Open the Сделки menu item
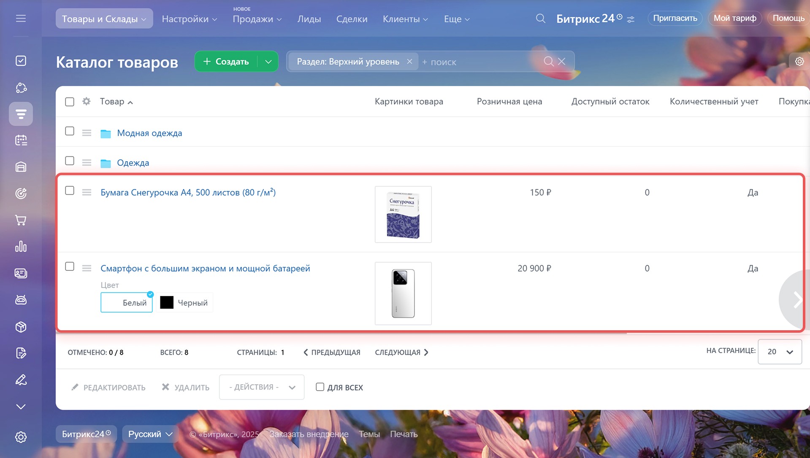 click(352, 19)
